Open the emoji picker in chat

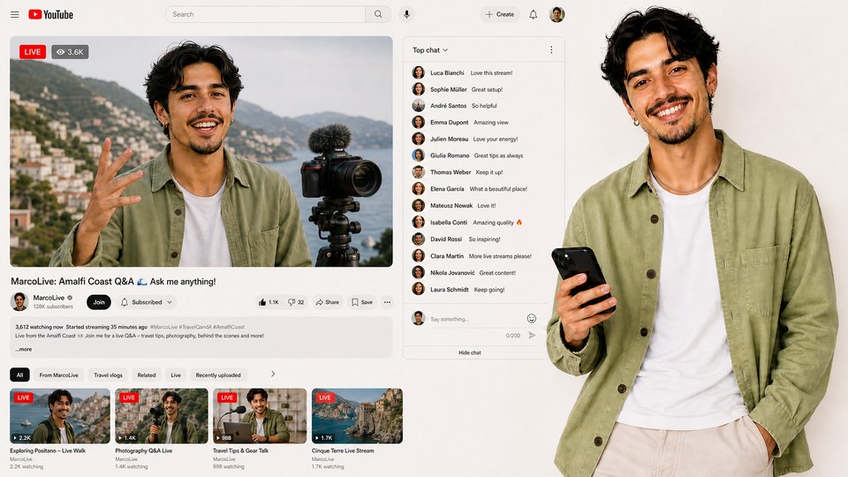[532, 319]
